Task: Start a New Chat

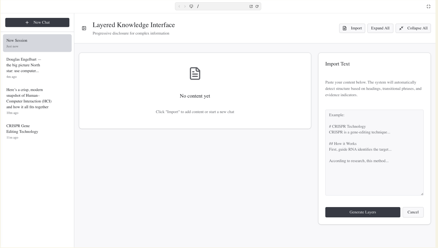Action: tap(37, 22)
